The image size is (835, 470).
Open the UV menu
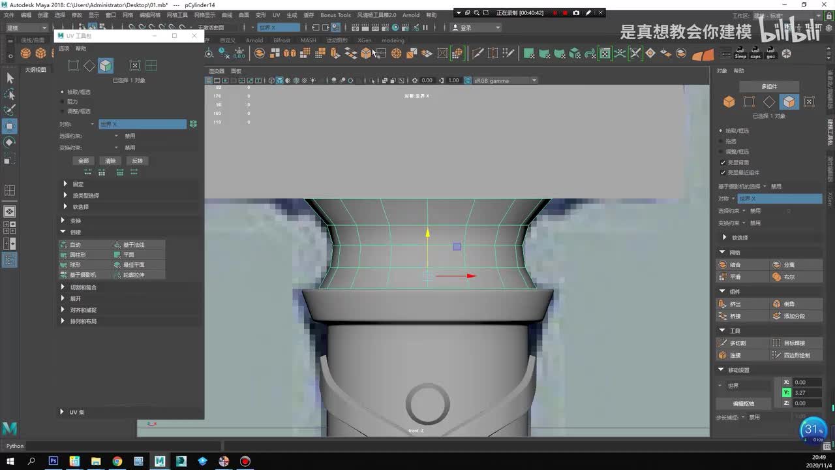[276, 14]
